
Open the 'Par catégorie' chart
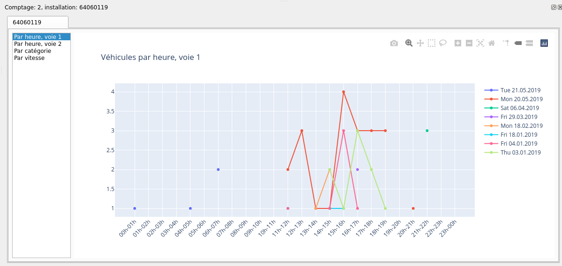click(33, 51)
